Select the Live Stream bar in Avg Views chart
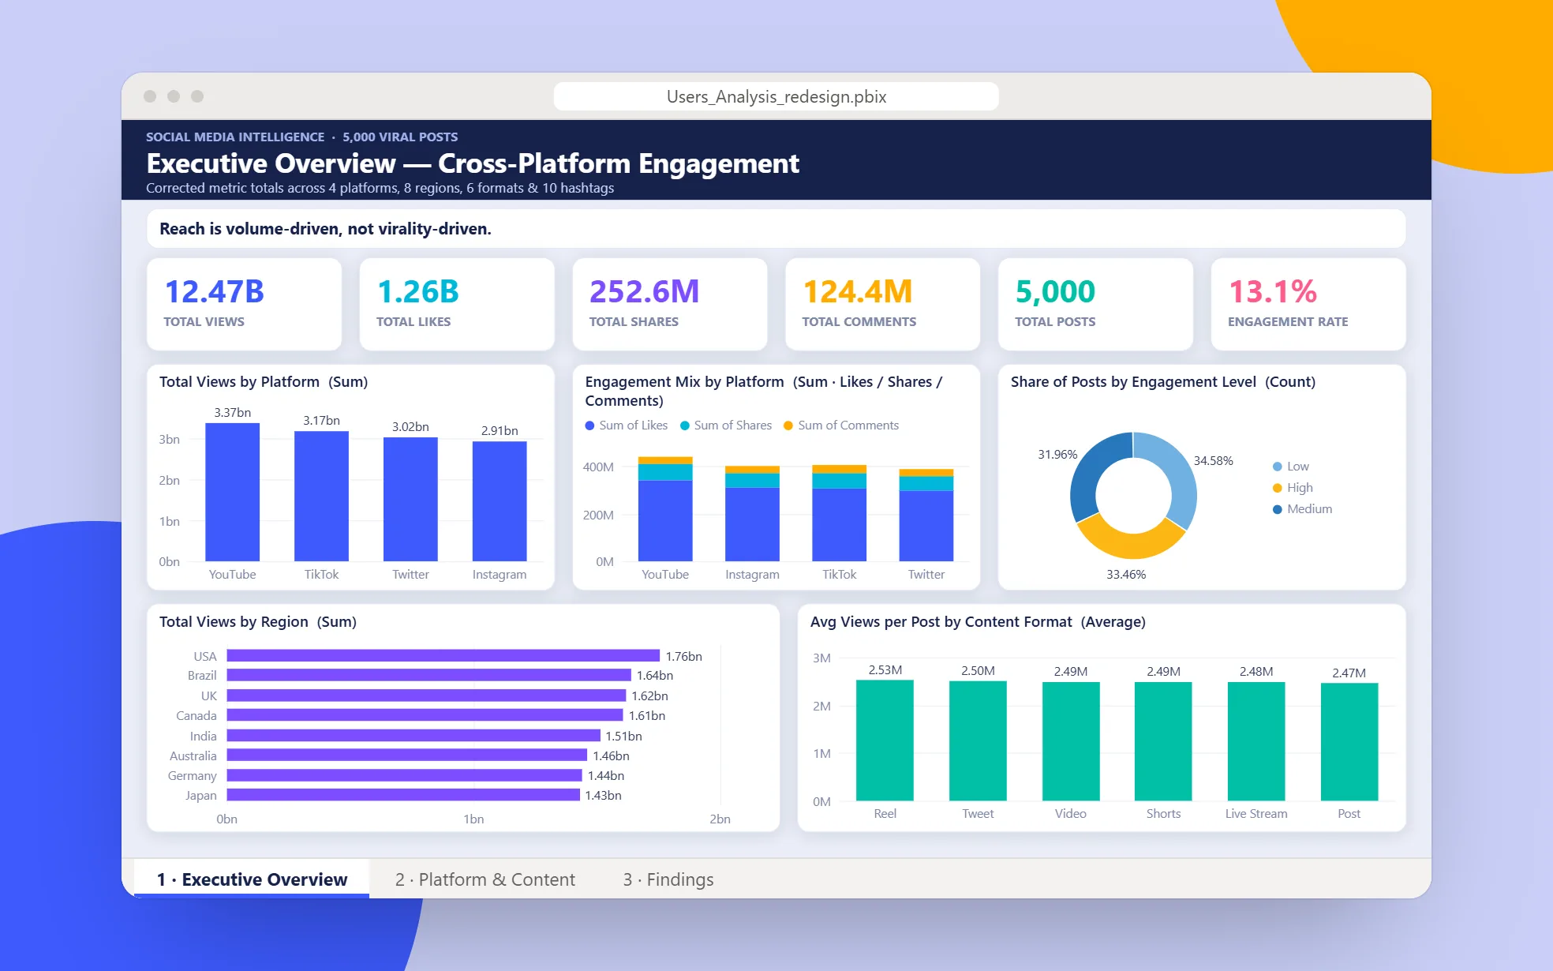Screen dimensions: 1553x971 pyautogui.click(x=1256, y=741)
